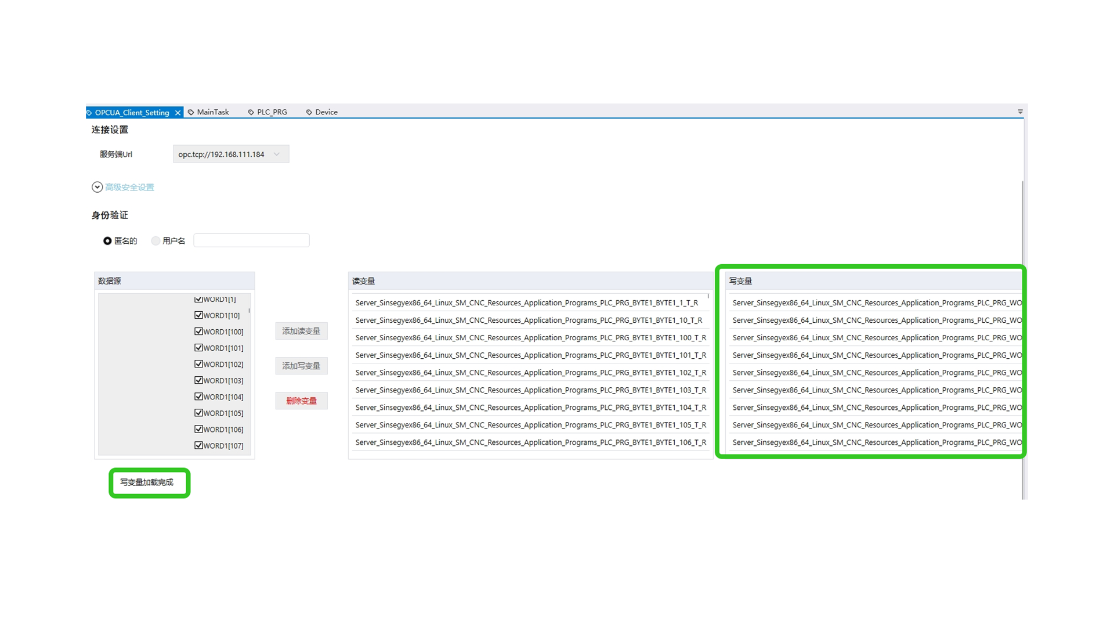This screenshot has height=627, width=1114.
Task: Click the 添加写变量 button
Action: point(301,366)
